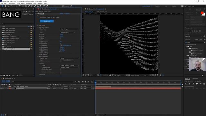Image resolution: width=206 pixels, height=116 pixels.
Task: Click the new composition icon in Project panel
Action: click(x=7, y=75)
